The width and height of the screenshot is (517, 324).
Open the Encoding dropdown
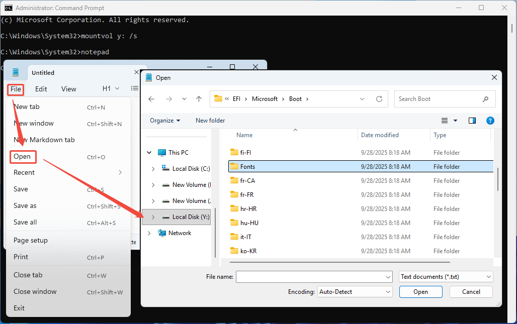click(355, 291)
